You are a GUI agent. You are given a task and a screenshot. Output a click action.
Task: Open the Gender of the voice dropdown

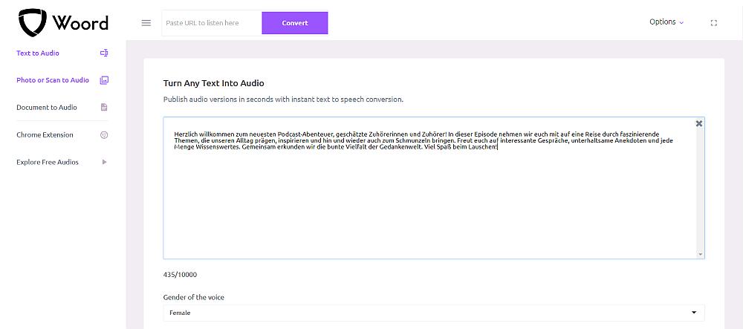pyautogui.click(x=433, y=313)
